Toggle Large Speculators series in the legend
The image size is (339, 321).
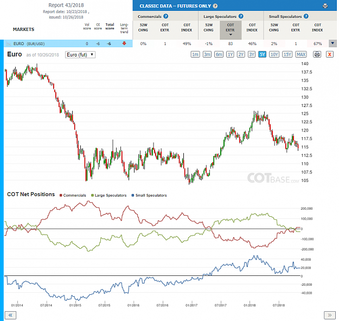(x=108, y=195)
